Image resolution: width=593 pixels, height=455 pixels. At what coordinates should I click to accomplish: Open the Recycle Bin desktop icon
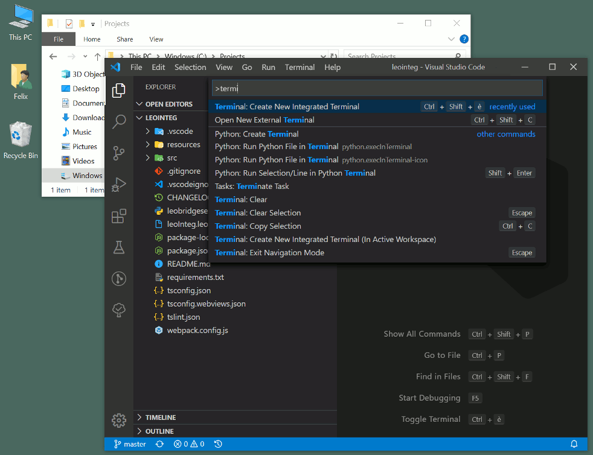point(21,140)
